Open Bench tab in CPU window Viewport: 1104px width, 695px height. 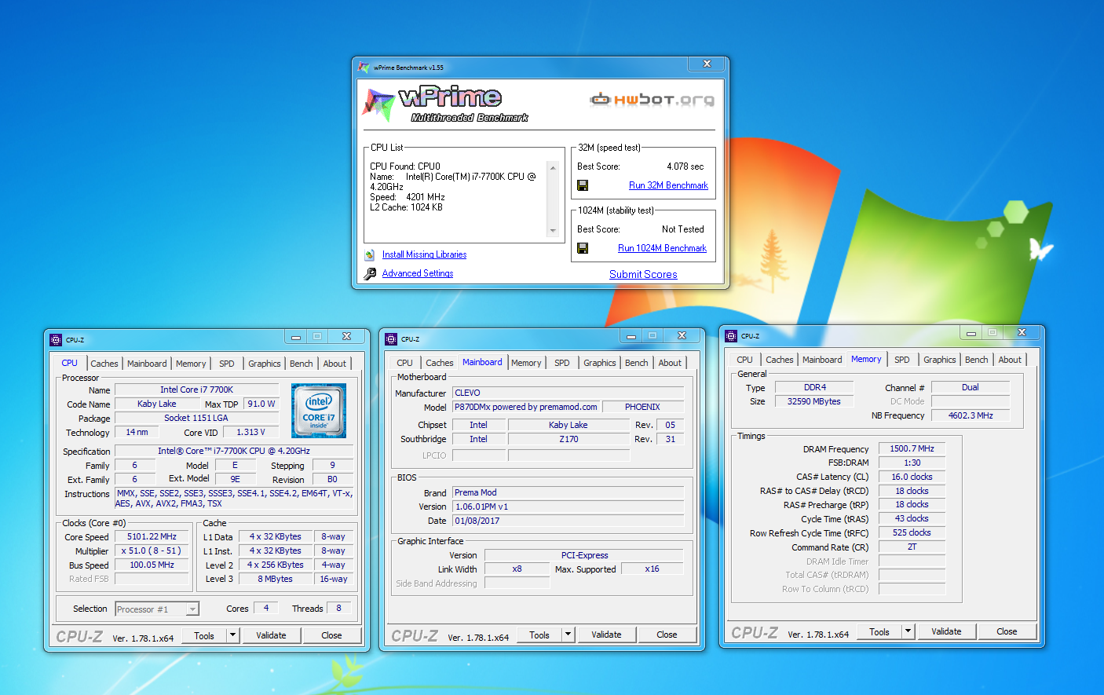point(302,364)
